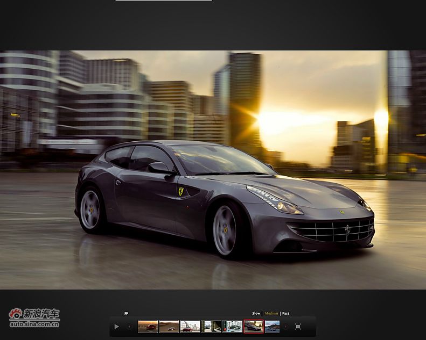Click the previous arrow left of thumbnails
Viewport: 426px width, 340px height.
coord(129,327)
